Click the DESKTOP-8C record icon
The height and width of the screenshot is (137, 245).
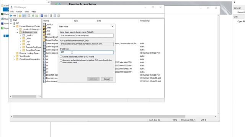pos(44,75)
